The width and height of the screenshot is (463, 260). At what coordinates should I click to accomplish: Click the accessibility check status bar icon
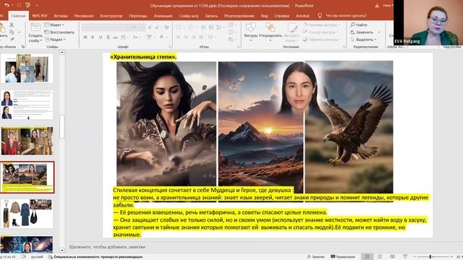coord(51,257)
